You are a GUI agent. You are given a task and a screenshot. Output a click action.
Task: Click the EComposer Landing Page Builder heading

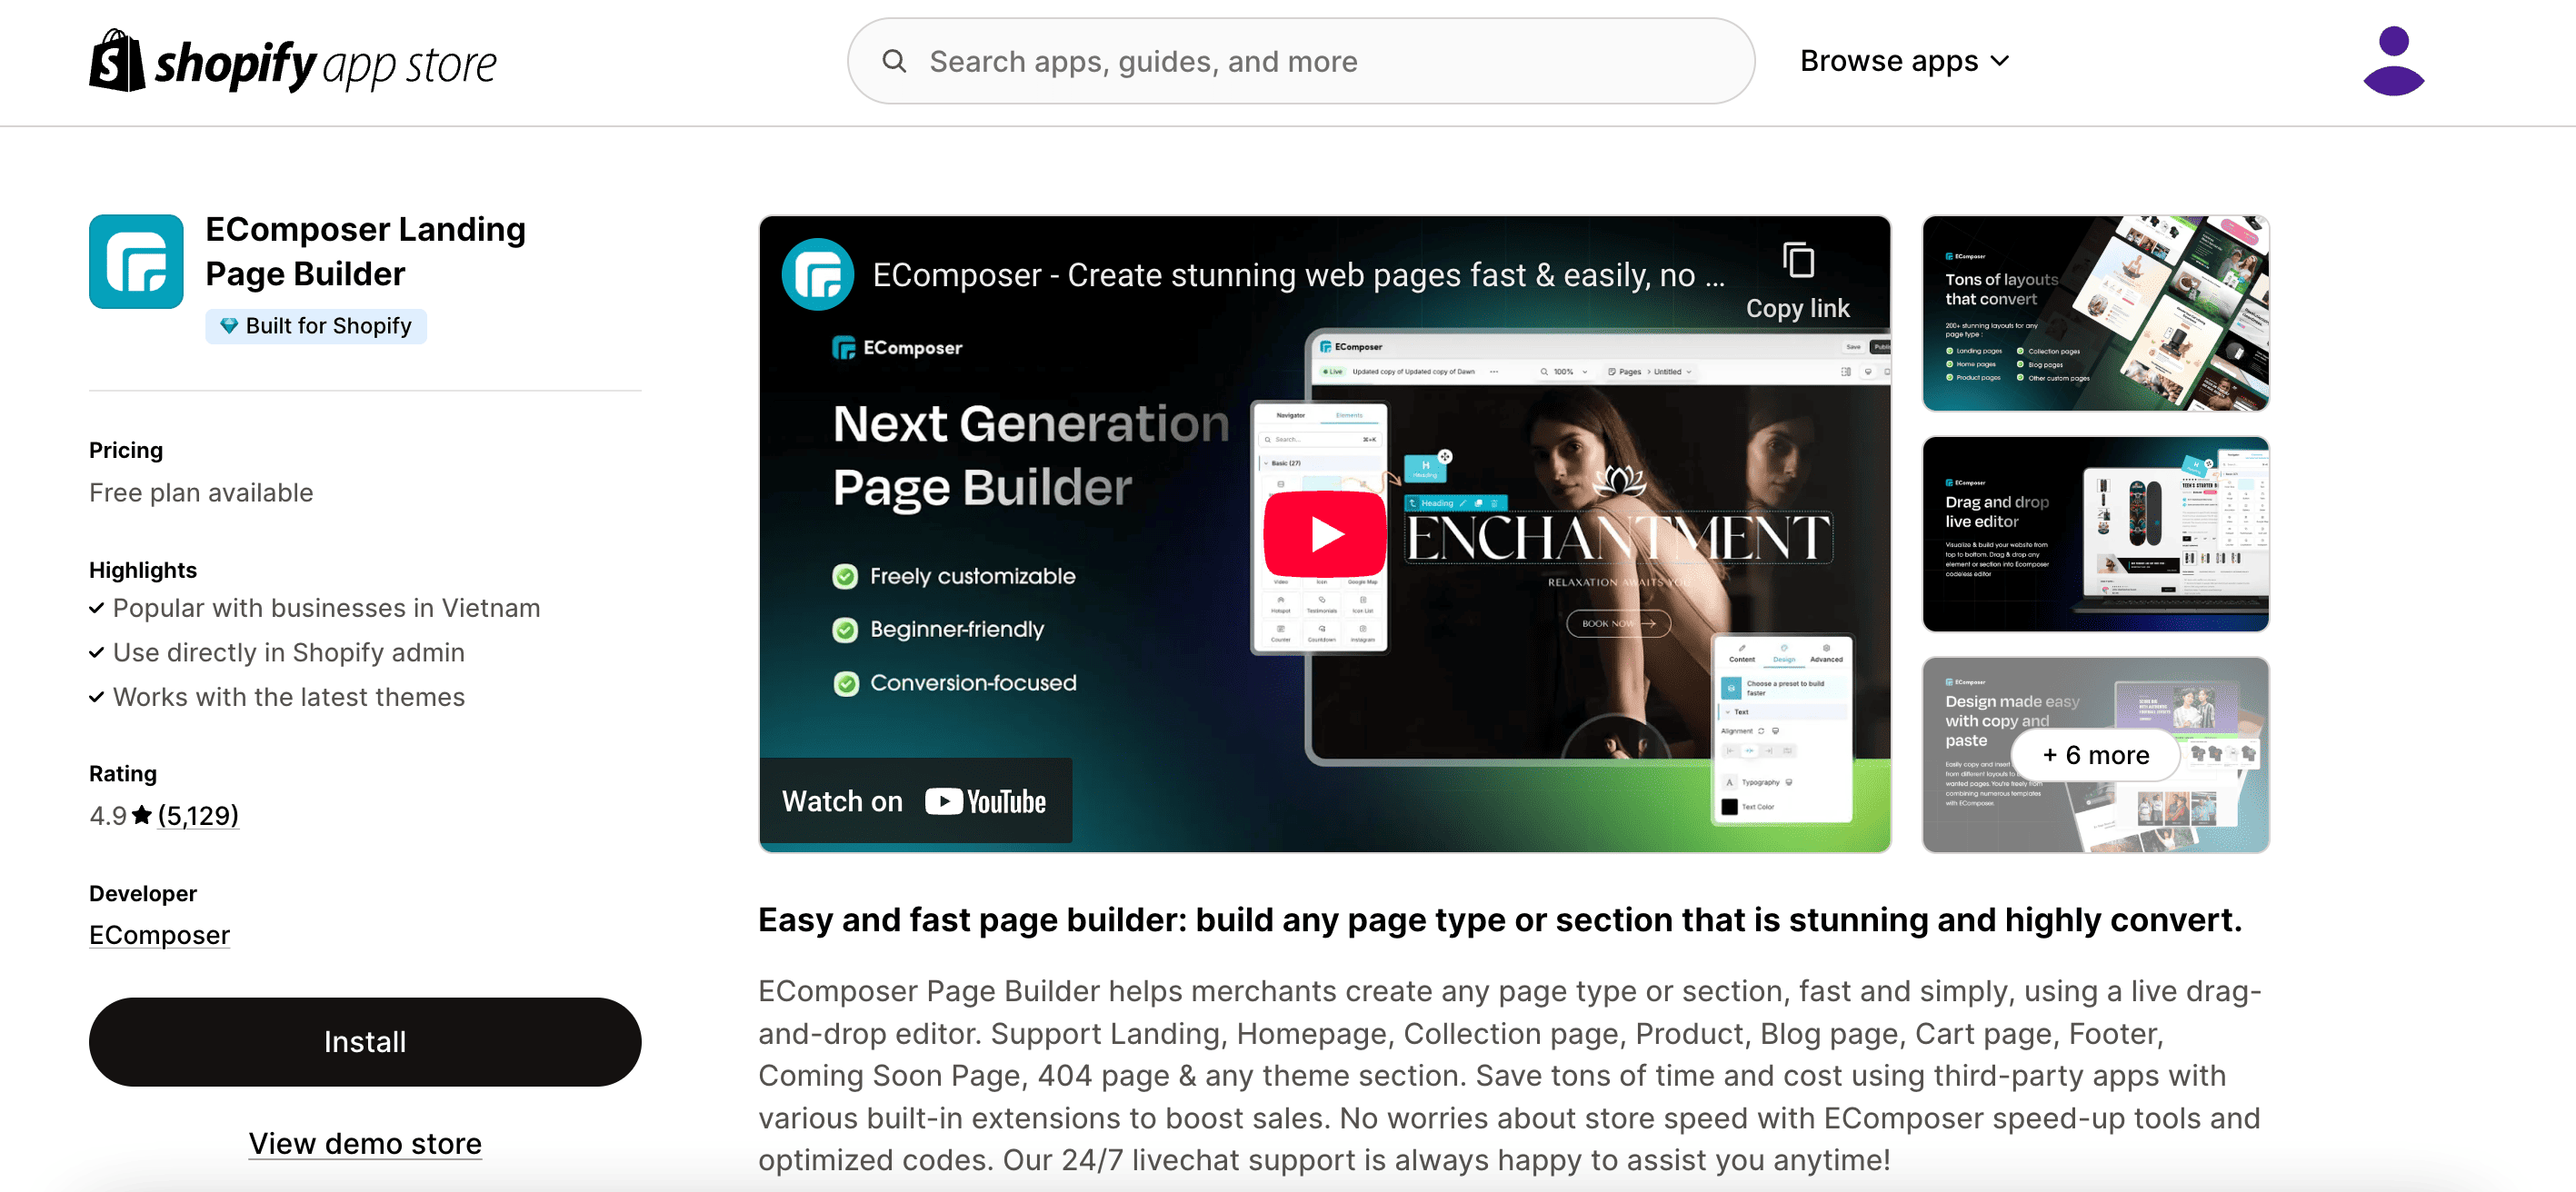point(365,251)
